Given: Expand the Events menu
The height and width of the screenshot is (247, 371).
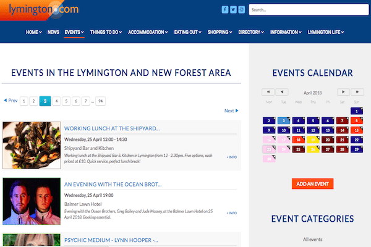Looking at the screenshot, I should point(74,32).
